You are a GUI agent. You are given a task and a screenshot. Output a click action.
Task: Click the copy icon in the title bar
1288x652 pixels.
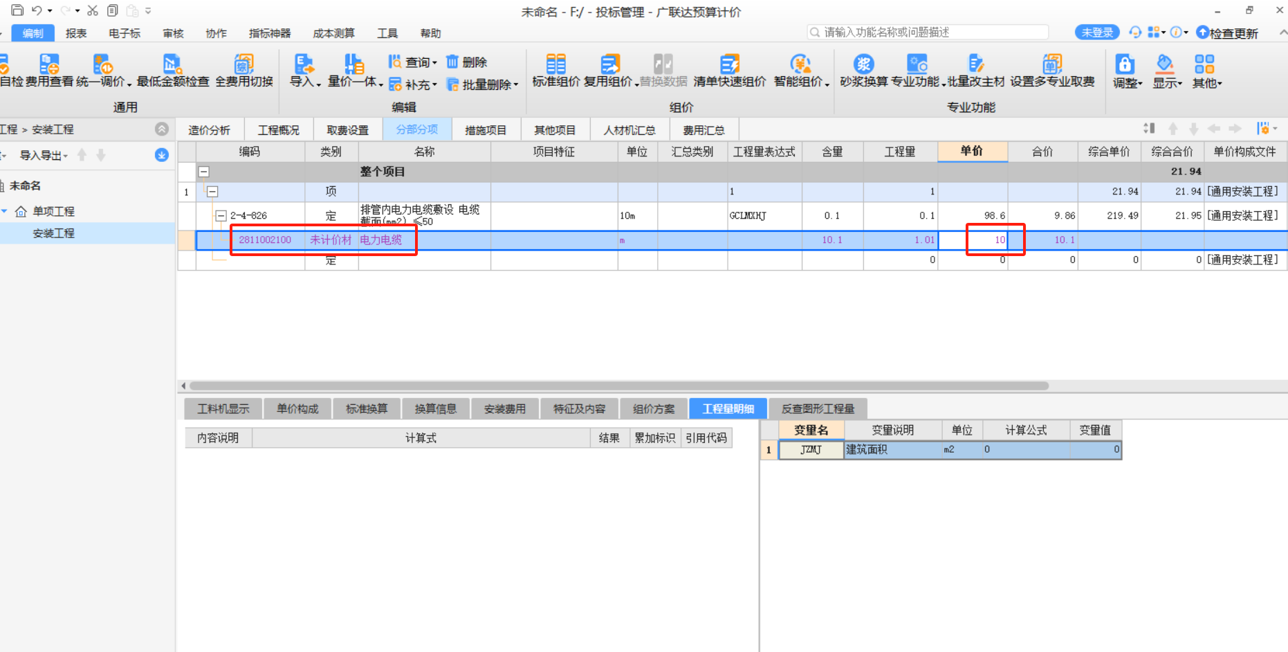(113, 10)
